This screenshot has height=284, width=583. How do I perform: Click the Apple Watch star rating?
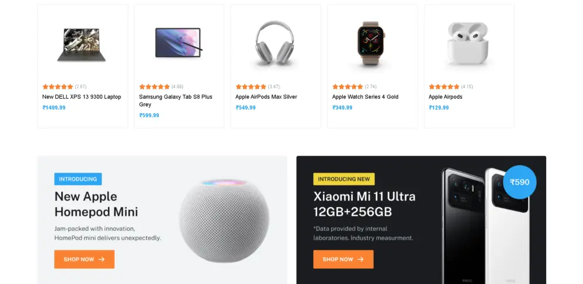(347, 87)
